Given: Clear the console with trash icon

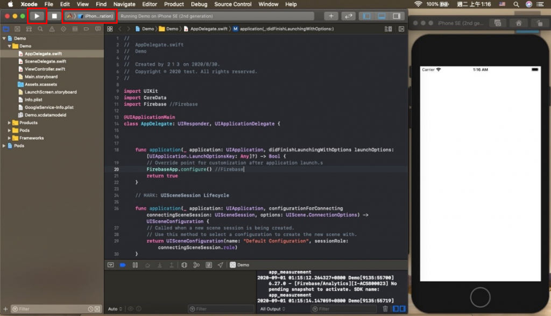Looking at the screenshot, I should 385,309.
